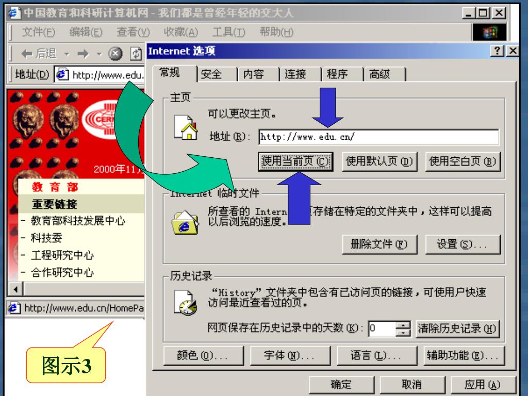Click the home page address field

coord(379,137)
